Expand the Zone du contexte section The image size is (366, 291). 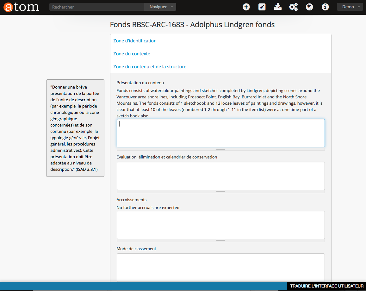[x=132, y=54]
